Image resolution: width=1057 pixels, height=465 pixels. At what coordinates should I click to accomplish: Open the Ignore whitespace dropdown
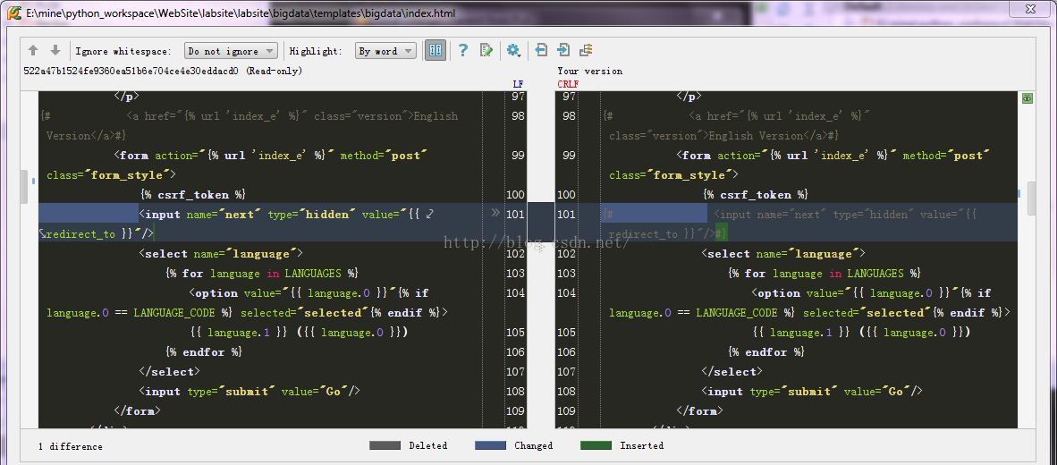tap(231, 51)
